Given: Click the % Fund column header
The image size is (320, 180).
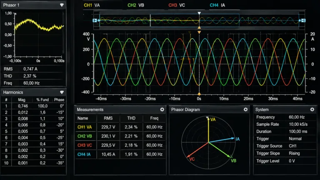Looking at the screenshot, I should [42, 100].
